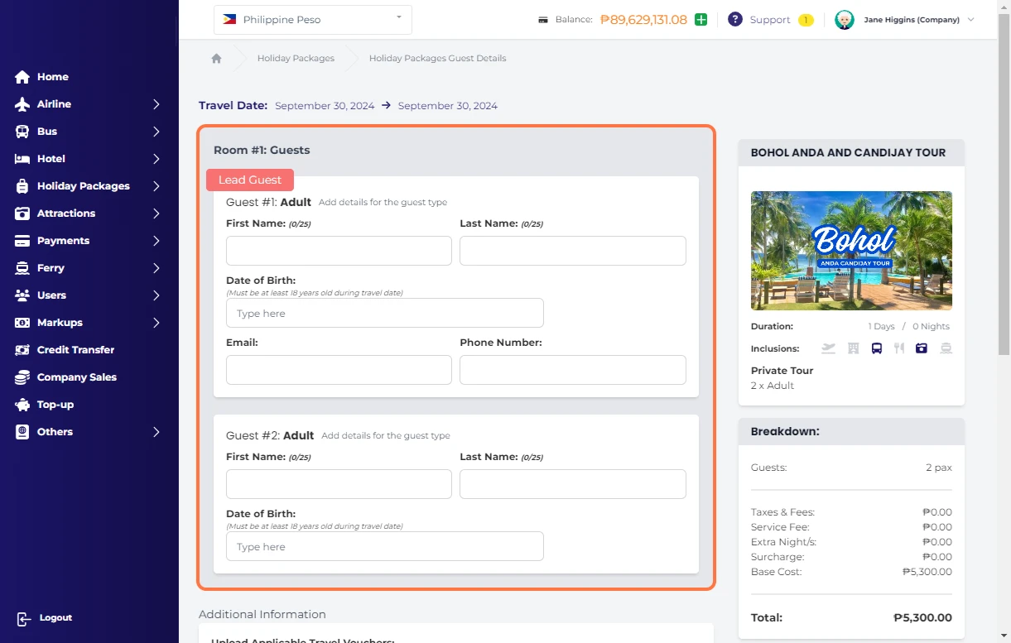Click the Credit Transfer sidebar icon

tap(22, 350)
